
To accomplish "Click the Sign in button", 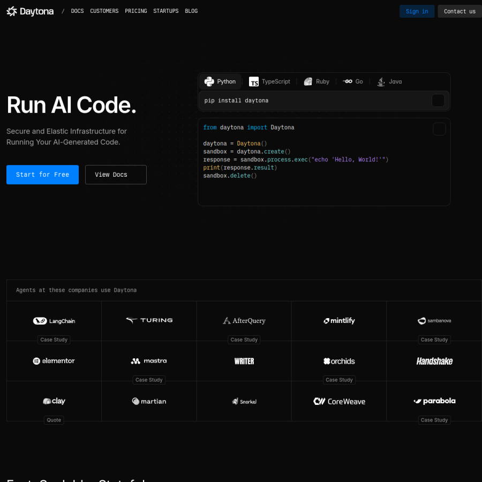I will tap(417, 11).
